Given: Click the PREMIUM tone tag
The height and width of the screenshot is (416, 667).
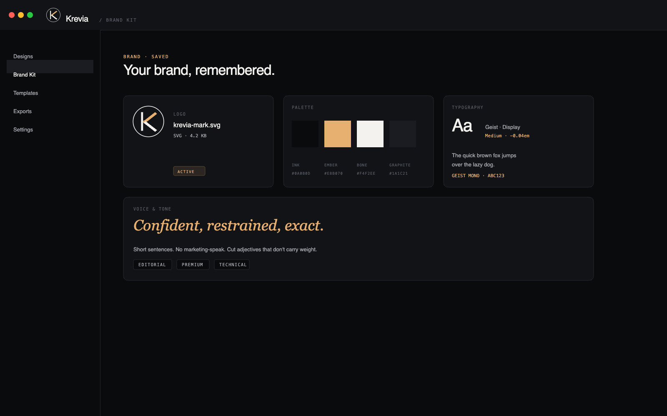Looking at the screenshot, I should (193, 265).
